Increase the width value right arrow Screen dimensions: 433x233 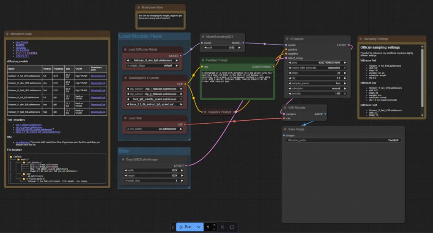pos(182,171)
